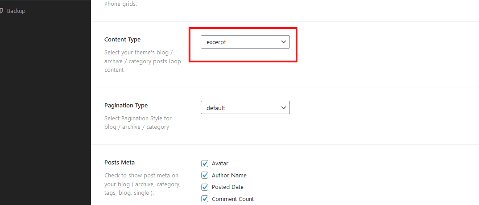Open the Backup menu item
Viewport: 479px width, 205px height.
pos(16,11)
